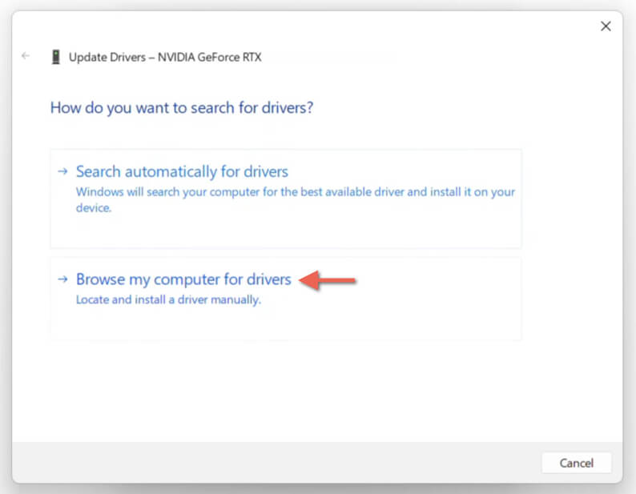
Task: Click the back arrow in dialog header
Action: 26,55
